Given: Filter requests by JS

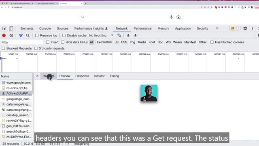Looking at the screenshot, I should tap(117, 42).
